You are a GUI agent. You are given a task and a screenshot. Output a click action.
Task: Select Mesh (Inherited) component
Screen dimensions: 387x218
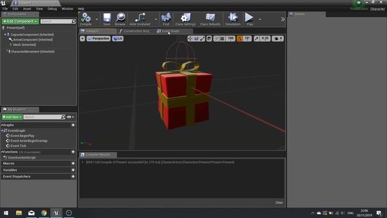24,45
